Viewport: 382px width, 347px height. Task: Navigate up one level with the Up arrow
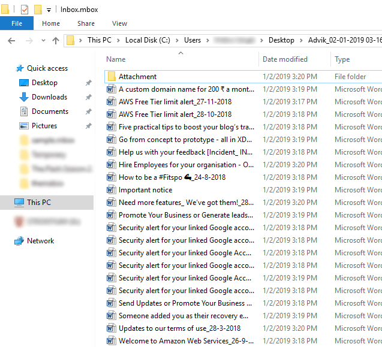click(56, 41)
